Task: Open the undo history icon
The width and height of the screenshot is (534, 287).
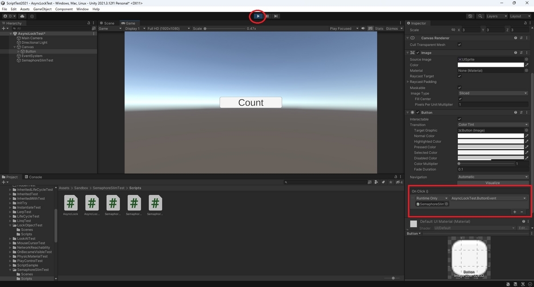Action: click(x=471, y=16)
